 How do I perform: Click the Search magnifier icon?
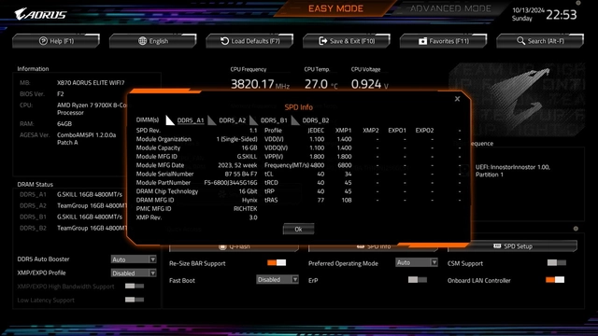click(520, 40)
